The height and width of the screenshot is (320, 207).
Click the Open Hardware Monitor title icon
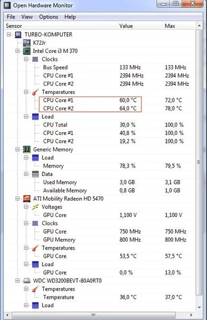[x=7, y=5]
